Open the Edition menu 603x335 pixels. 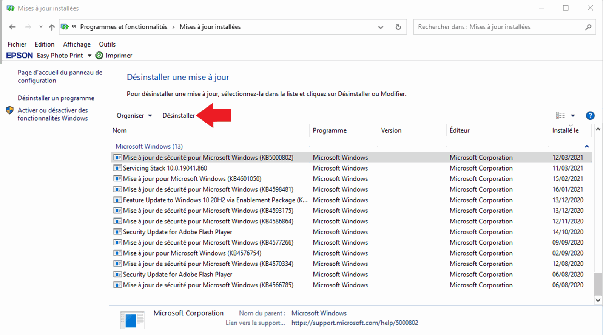(45, 44)
